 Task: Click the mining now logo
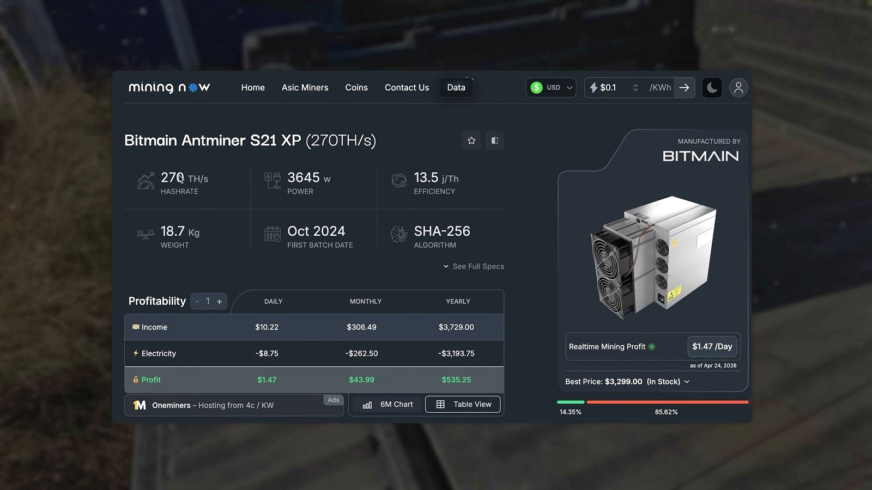point(169,88)
